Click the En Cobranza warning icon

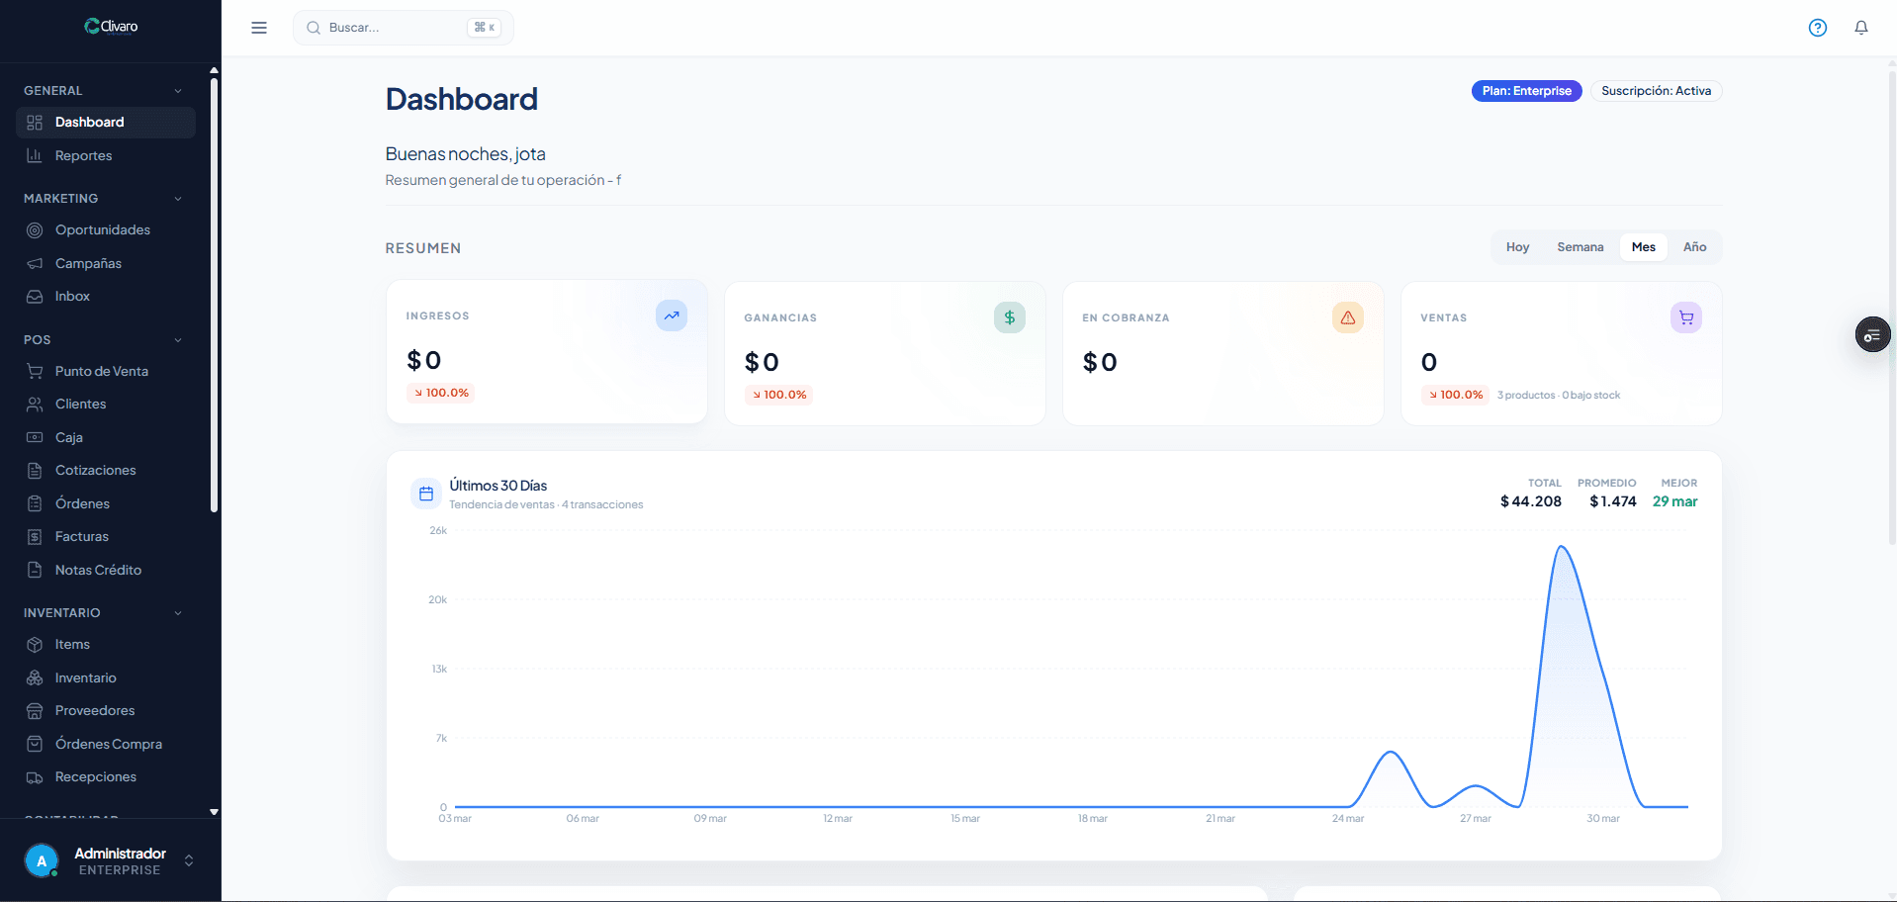(x=1347, y=317)
